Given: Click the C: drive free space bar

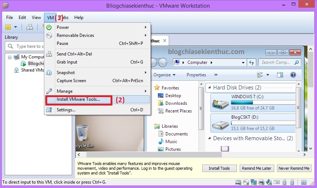Looking at the screenshot, I should (263, 103).
